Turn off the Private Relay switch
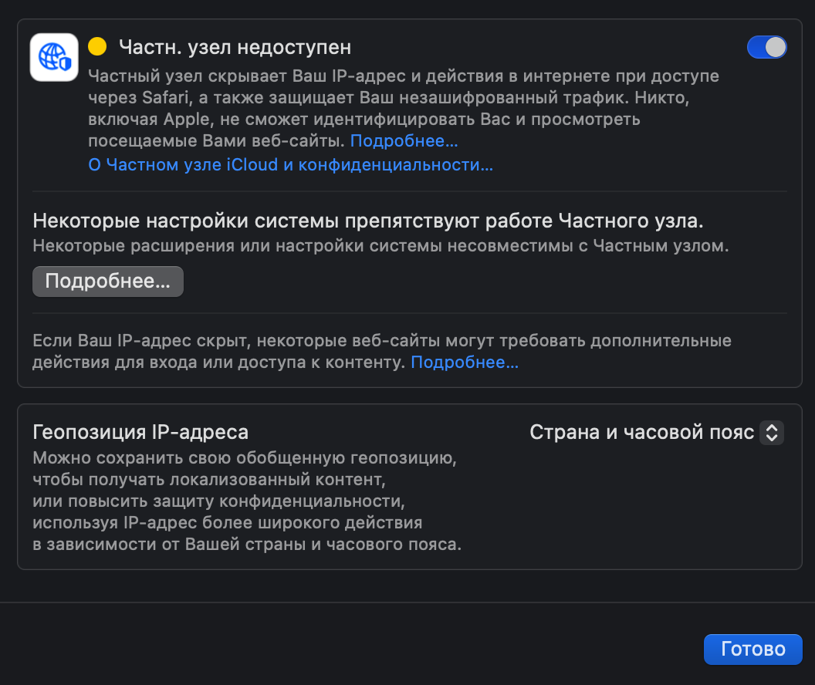Image resolution: width=815 pixels, height=685 pixels. (766, 48)
